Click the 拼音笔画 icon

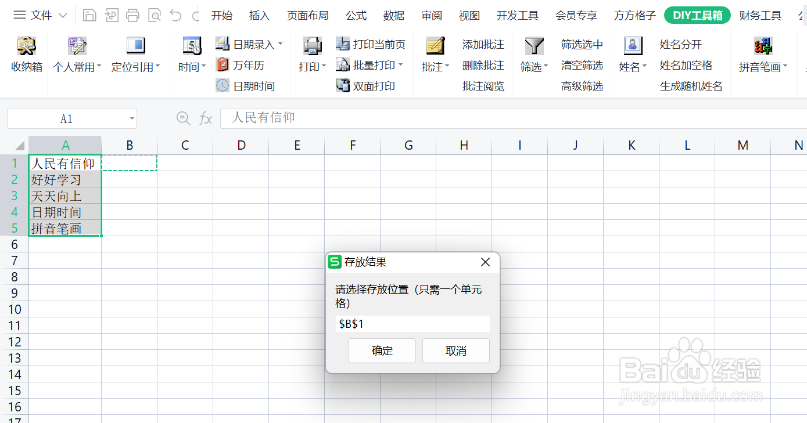(763, 46)
